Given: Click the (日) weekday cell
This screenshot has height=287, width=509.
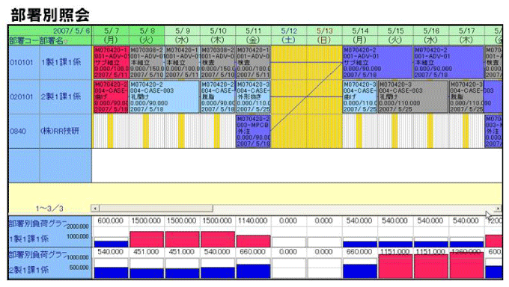Looking at the screenshot, I should coord(325,40).
